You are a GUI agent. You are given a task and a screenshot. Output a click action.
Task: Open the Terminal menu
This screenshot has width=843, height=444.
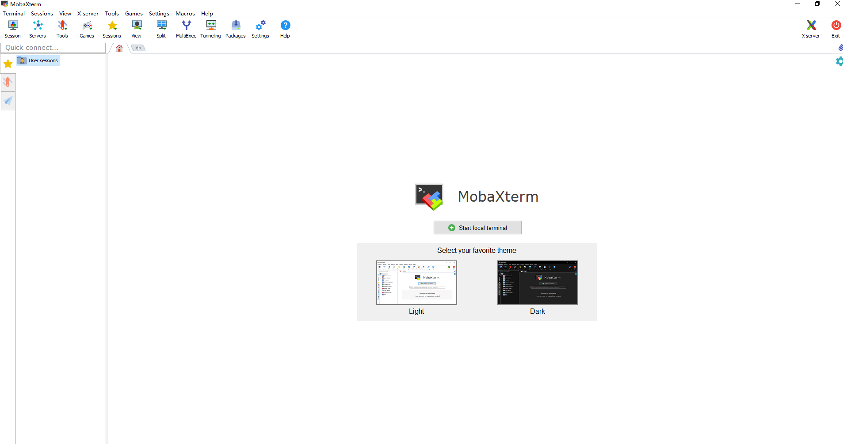tap(14, 14)
